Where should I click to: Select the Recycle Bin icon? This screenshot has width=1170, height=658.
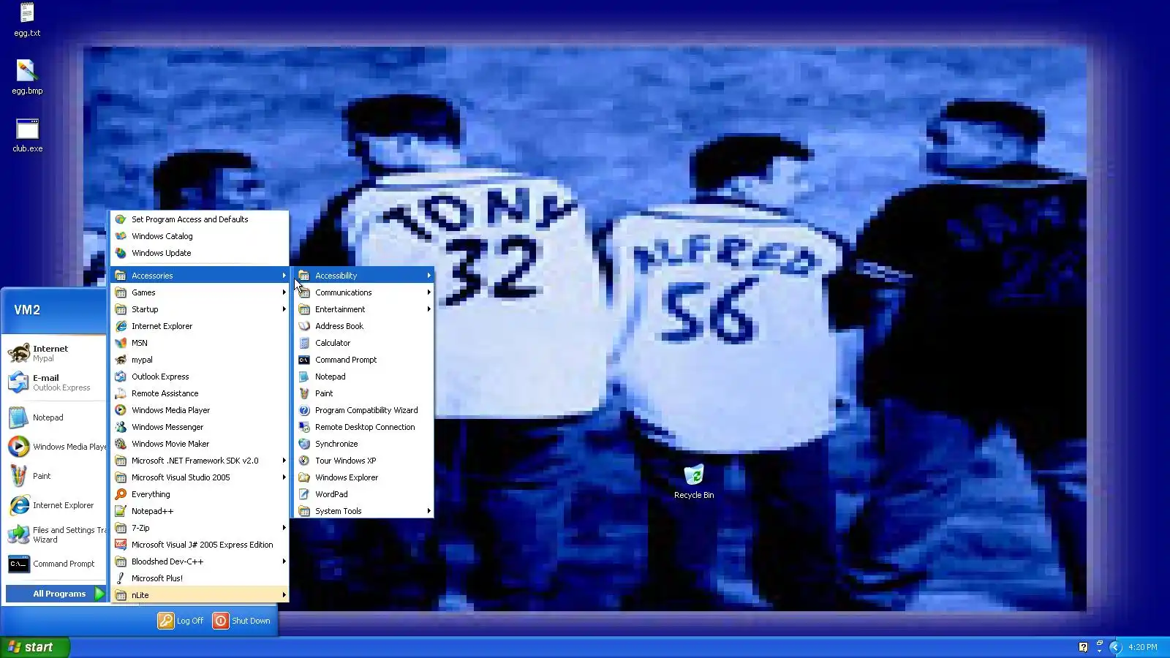point(694,475)
